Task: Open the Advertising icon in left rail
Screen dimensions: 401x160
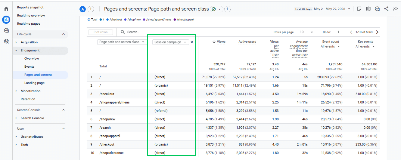Action: tap(6, 41)
